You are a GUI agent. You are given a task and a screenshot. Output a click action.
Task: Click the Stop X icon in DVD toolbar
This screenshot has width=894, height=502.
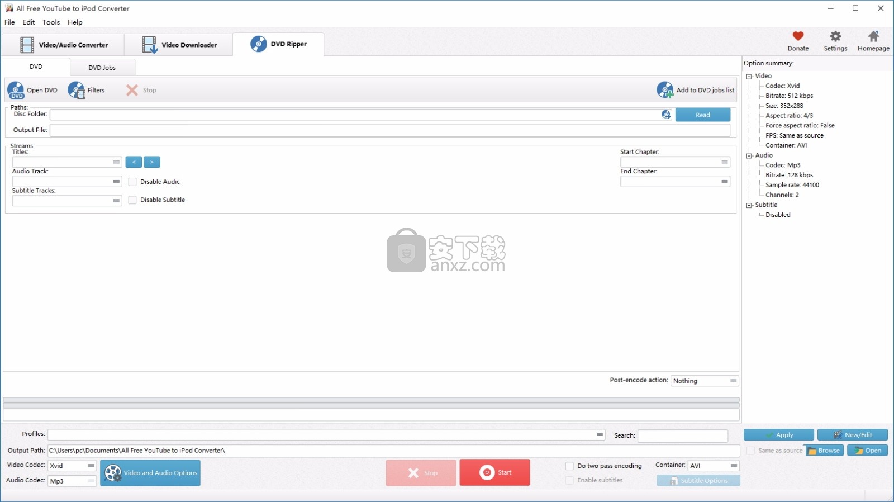coord(132,90)
